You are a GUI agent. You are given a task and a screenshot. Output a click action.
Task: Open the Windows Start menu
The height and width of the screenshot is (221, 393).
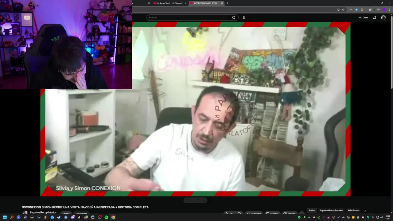5,217
